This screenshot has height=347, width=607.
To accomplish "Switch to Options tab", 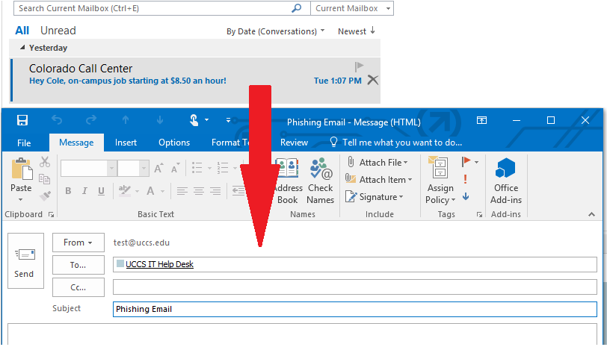I will (174, 143).
